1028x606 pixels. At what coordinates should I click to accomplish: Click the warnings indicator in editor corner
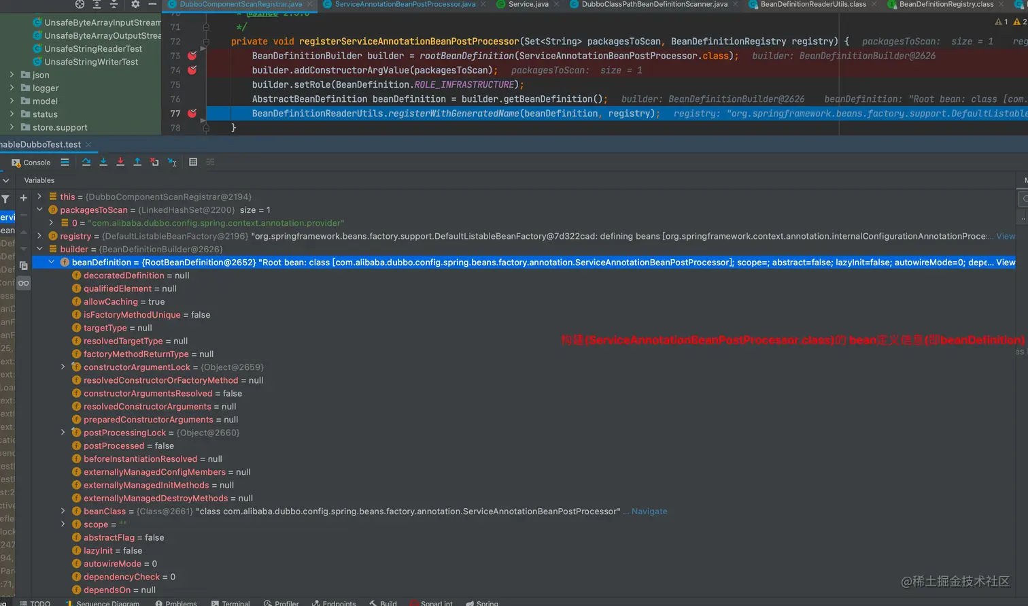coord(1010,22)
